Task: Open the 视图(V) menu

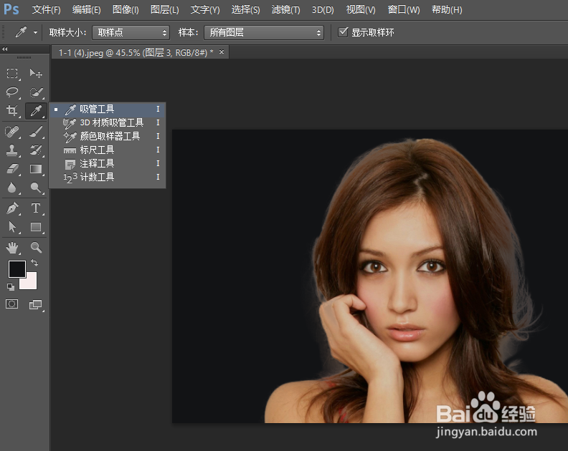Action: [x=361, y=10]
